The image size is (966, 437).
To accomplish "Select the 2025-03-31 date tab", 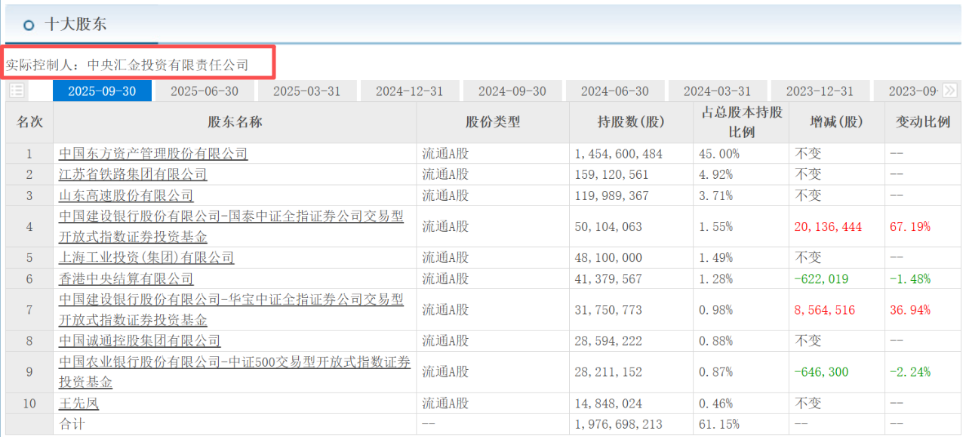I will 306,91.
